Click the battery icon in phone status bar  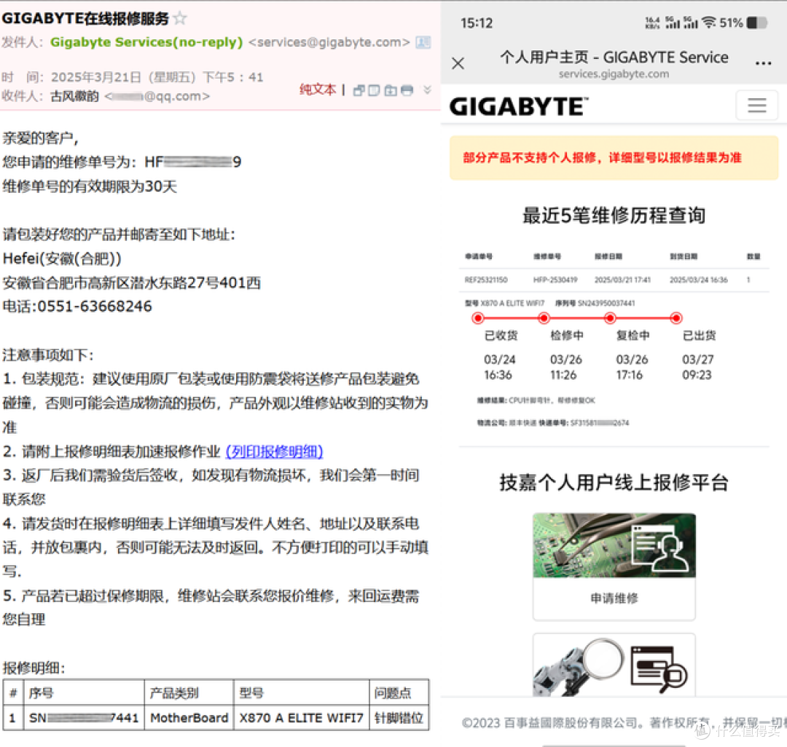(x=757, y=23)
